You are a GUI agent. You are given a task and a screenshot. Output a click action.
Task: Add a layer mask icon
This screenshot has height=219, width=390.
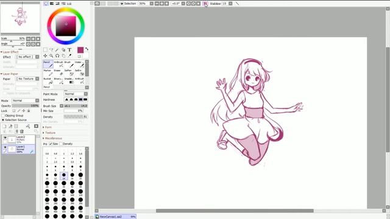(37, 127)
